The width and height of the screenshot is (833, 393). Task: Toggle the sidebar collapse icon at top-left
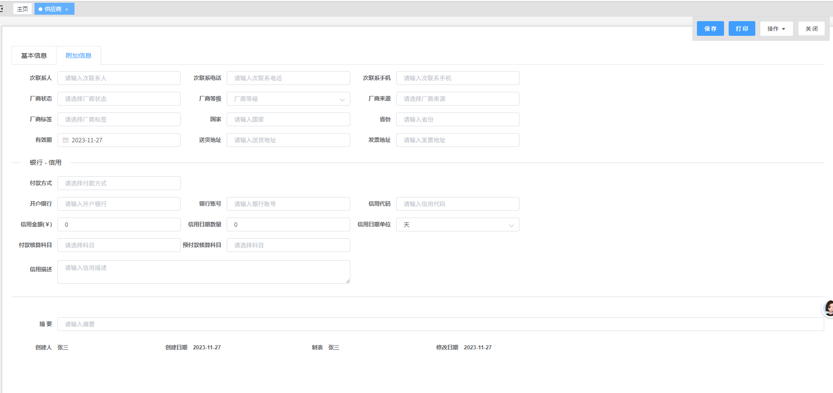1,9
